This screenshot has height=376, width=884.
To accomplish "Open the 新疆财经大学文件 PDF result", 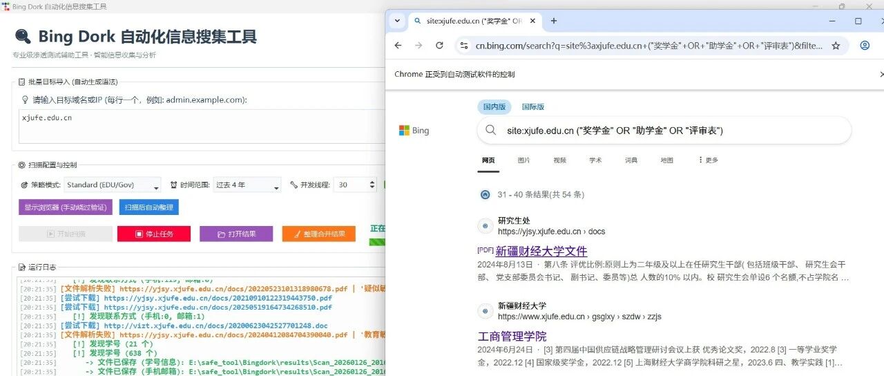I will click(x=541, y=251).
